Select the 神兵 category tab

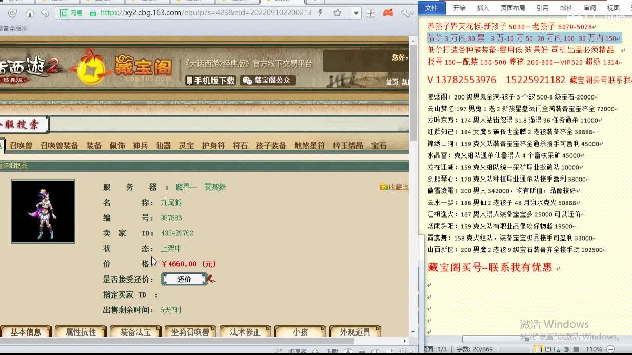pos(140,146)
